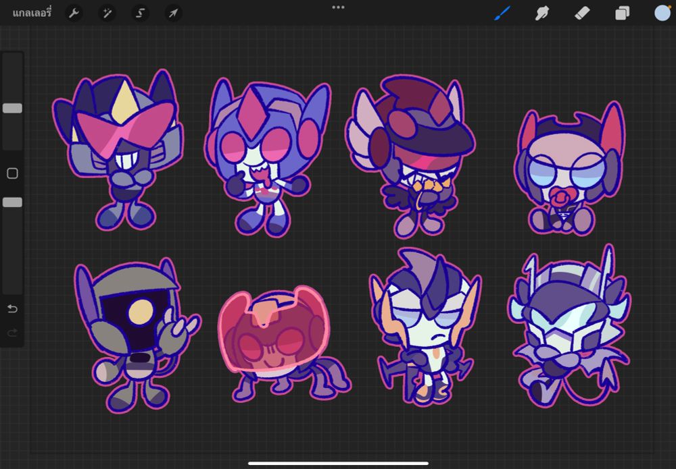This screenshot has width=676, height=469.
Task: Open the Actions wrench menu
Action: [74, 13]
